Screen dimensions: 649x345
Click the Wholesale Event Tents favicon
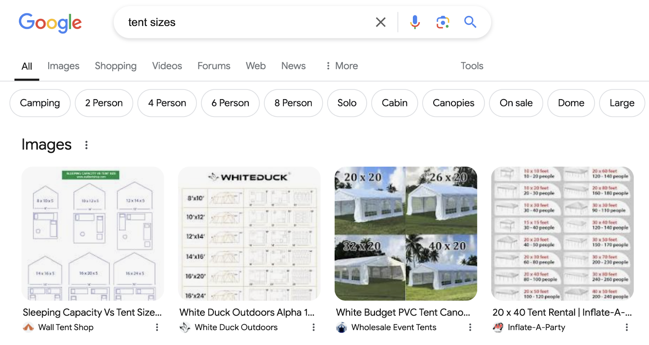[x=342, y=327]
